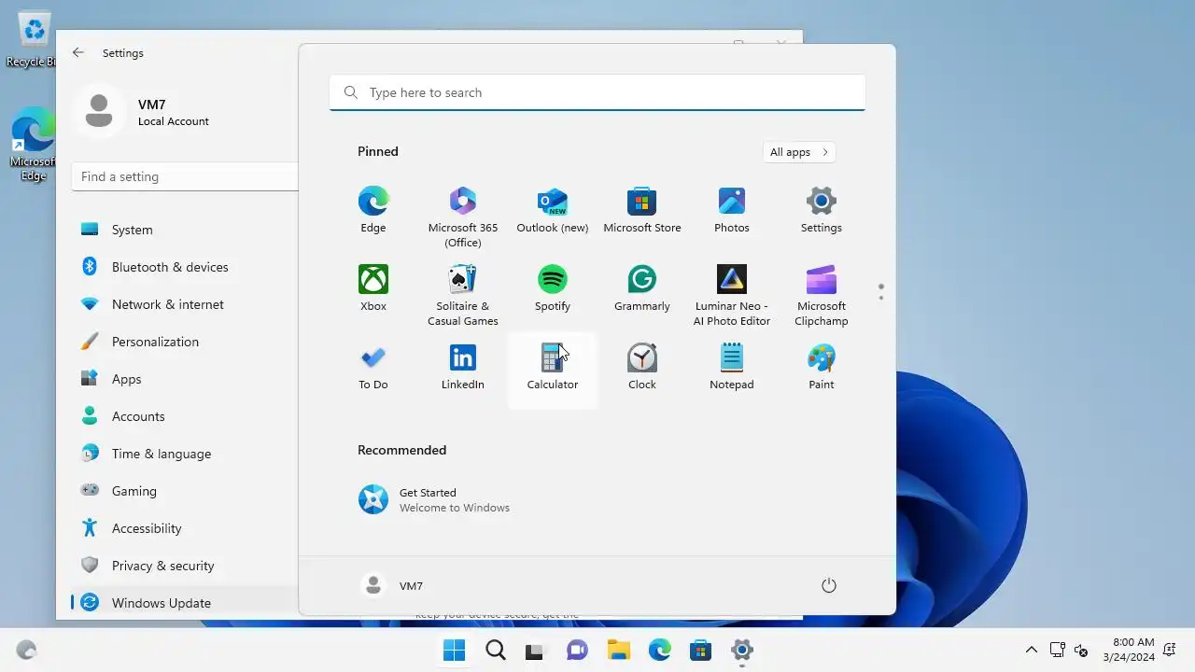Select Microsoft Edge desktop shortcut
The image size is (1195, 672).
pyautogui.click(x=32, y=145)
